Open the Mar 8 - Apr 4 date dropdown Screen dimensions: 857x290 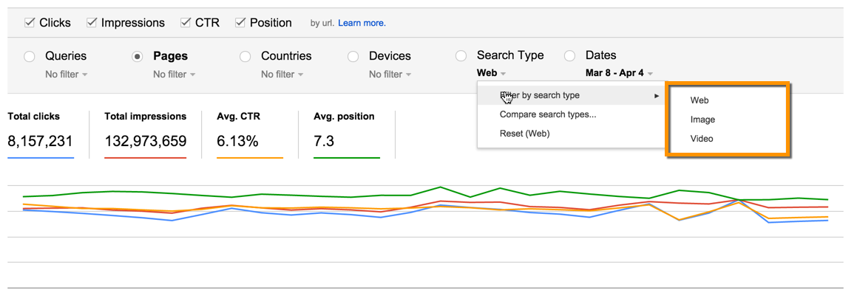(x=619, y=73)
